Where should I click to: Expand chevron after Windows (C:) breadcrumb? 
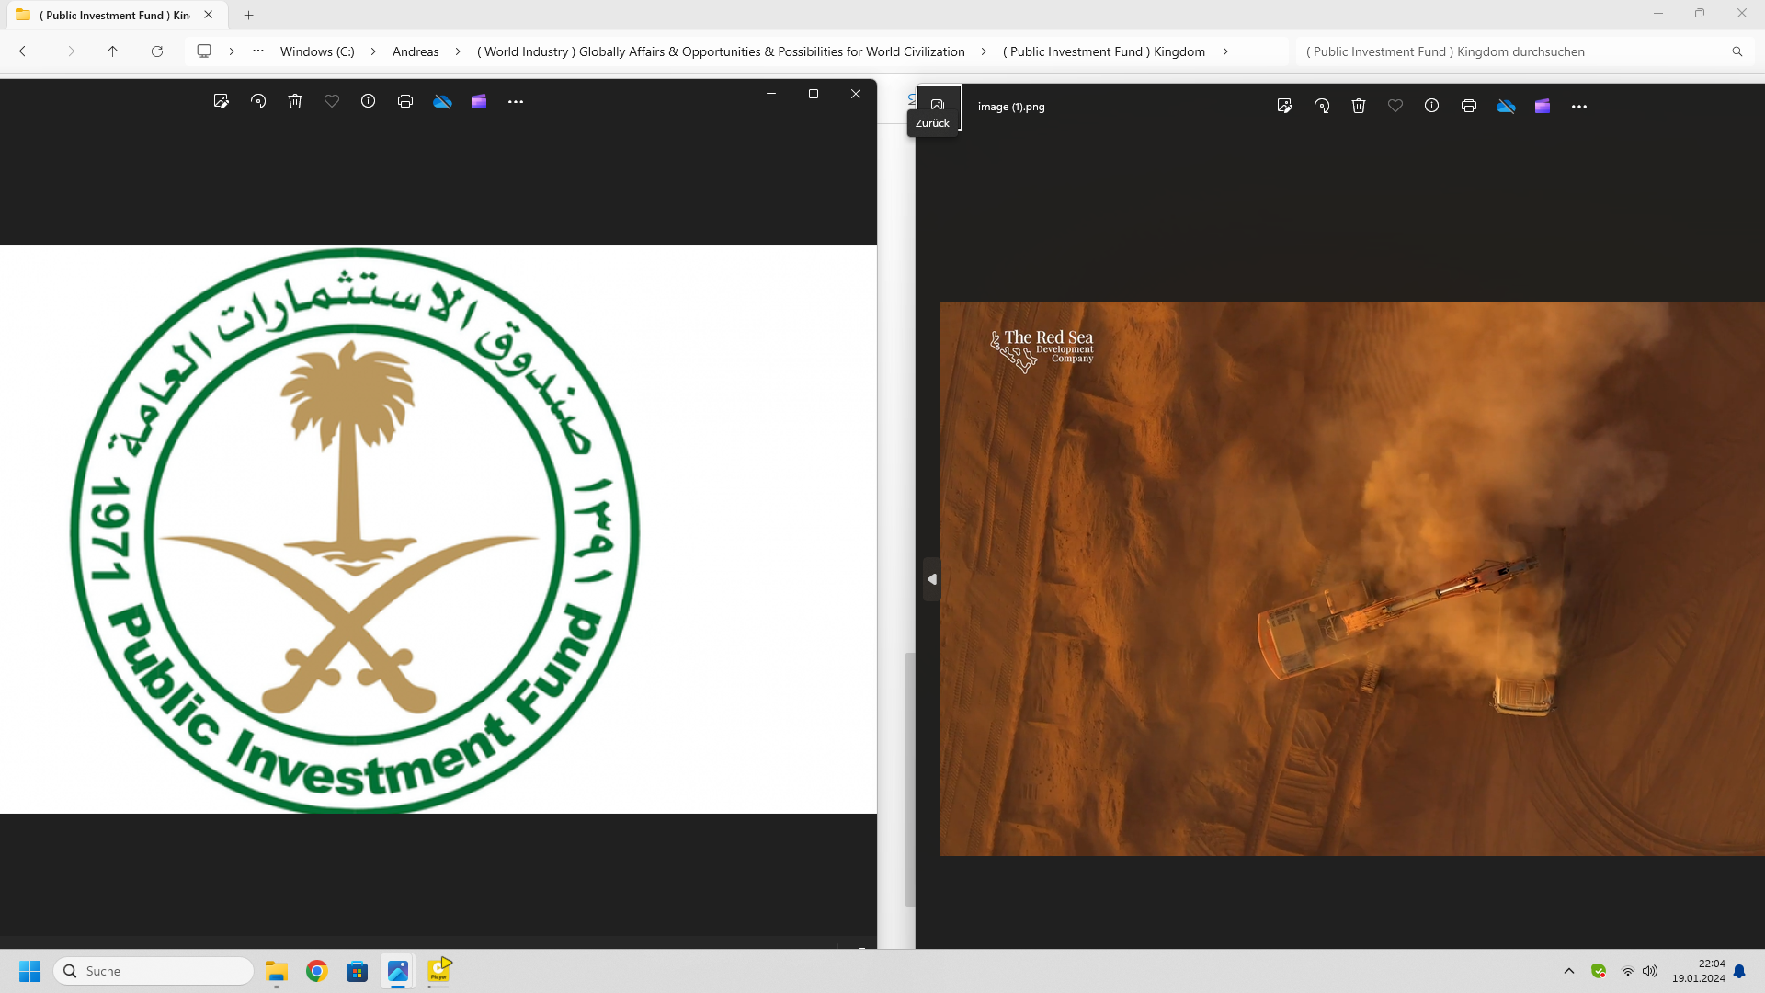point(373,51)
